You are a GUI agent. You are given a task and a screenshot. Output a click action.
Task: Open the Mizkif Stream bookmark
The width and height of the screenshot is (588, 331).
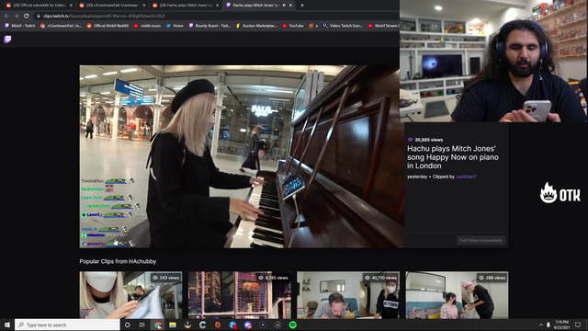383,26
